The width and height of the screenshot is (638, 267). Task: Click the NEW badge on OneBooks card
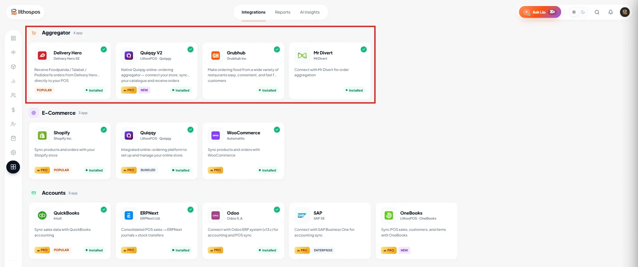(404, 250)
